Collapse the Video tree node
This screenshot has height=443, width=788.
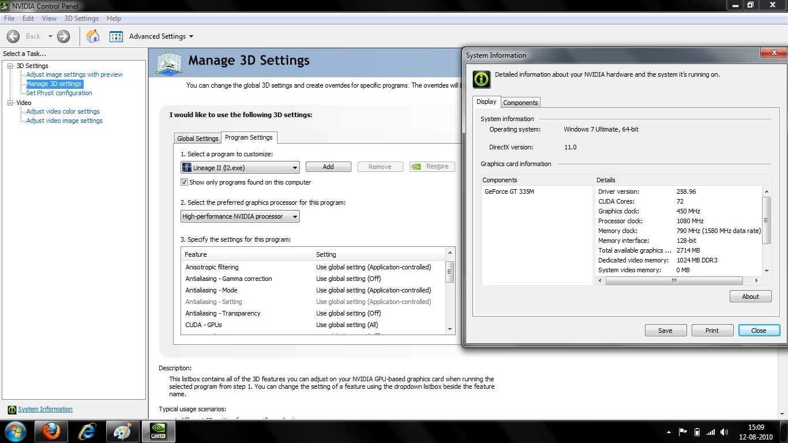pyautogui.click(x=10, y=103)
